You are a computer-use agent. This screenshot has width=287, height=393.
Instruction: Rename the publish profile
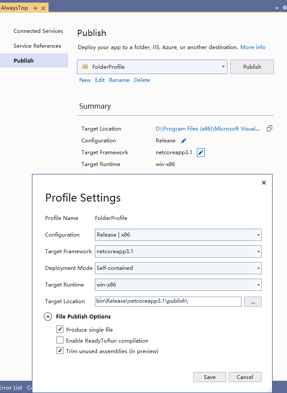click(119, 80)
